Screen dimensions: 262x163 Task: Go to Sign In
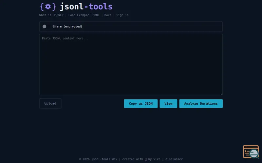click(x=122, y=15)
